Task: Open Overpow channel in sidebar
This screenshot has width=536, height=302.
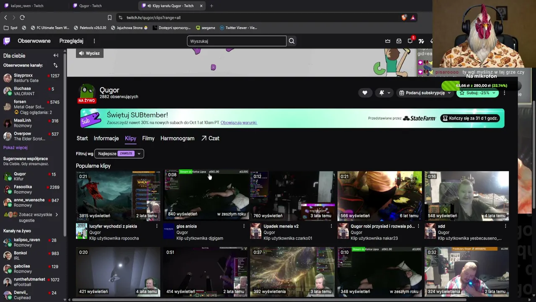Action: [x=31, y=136]
